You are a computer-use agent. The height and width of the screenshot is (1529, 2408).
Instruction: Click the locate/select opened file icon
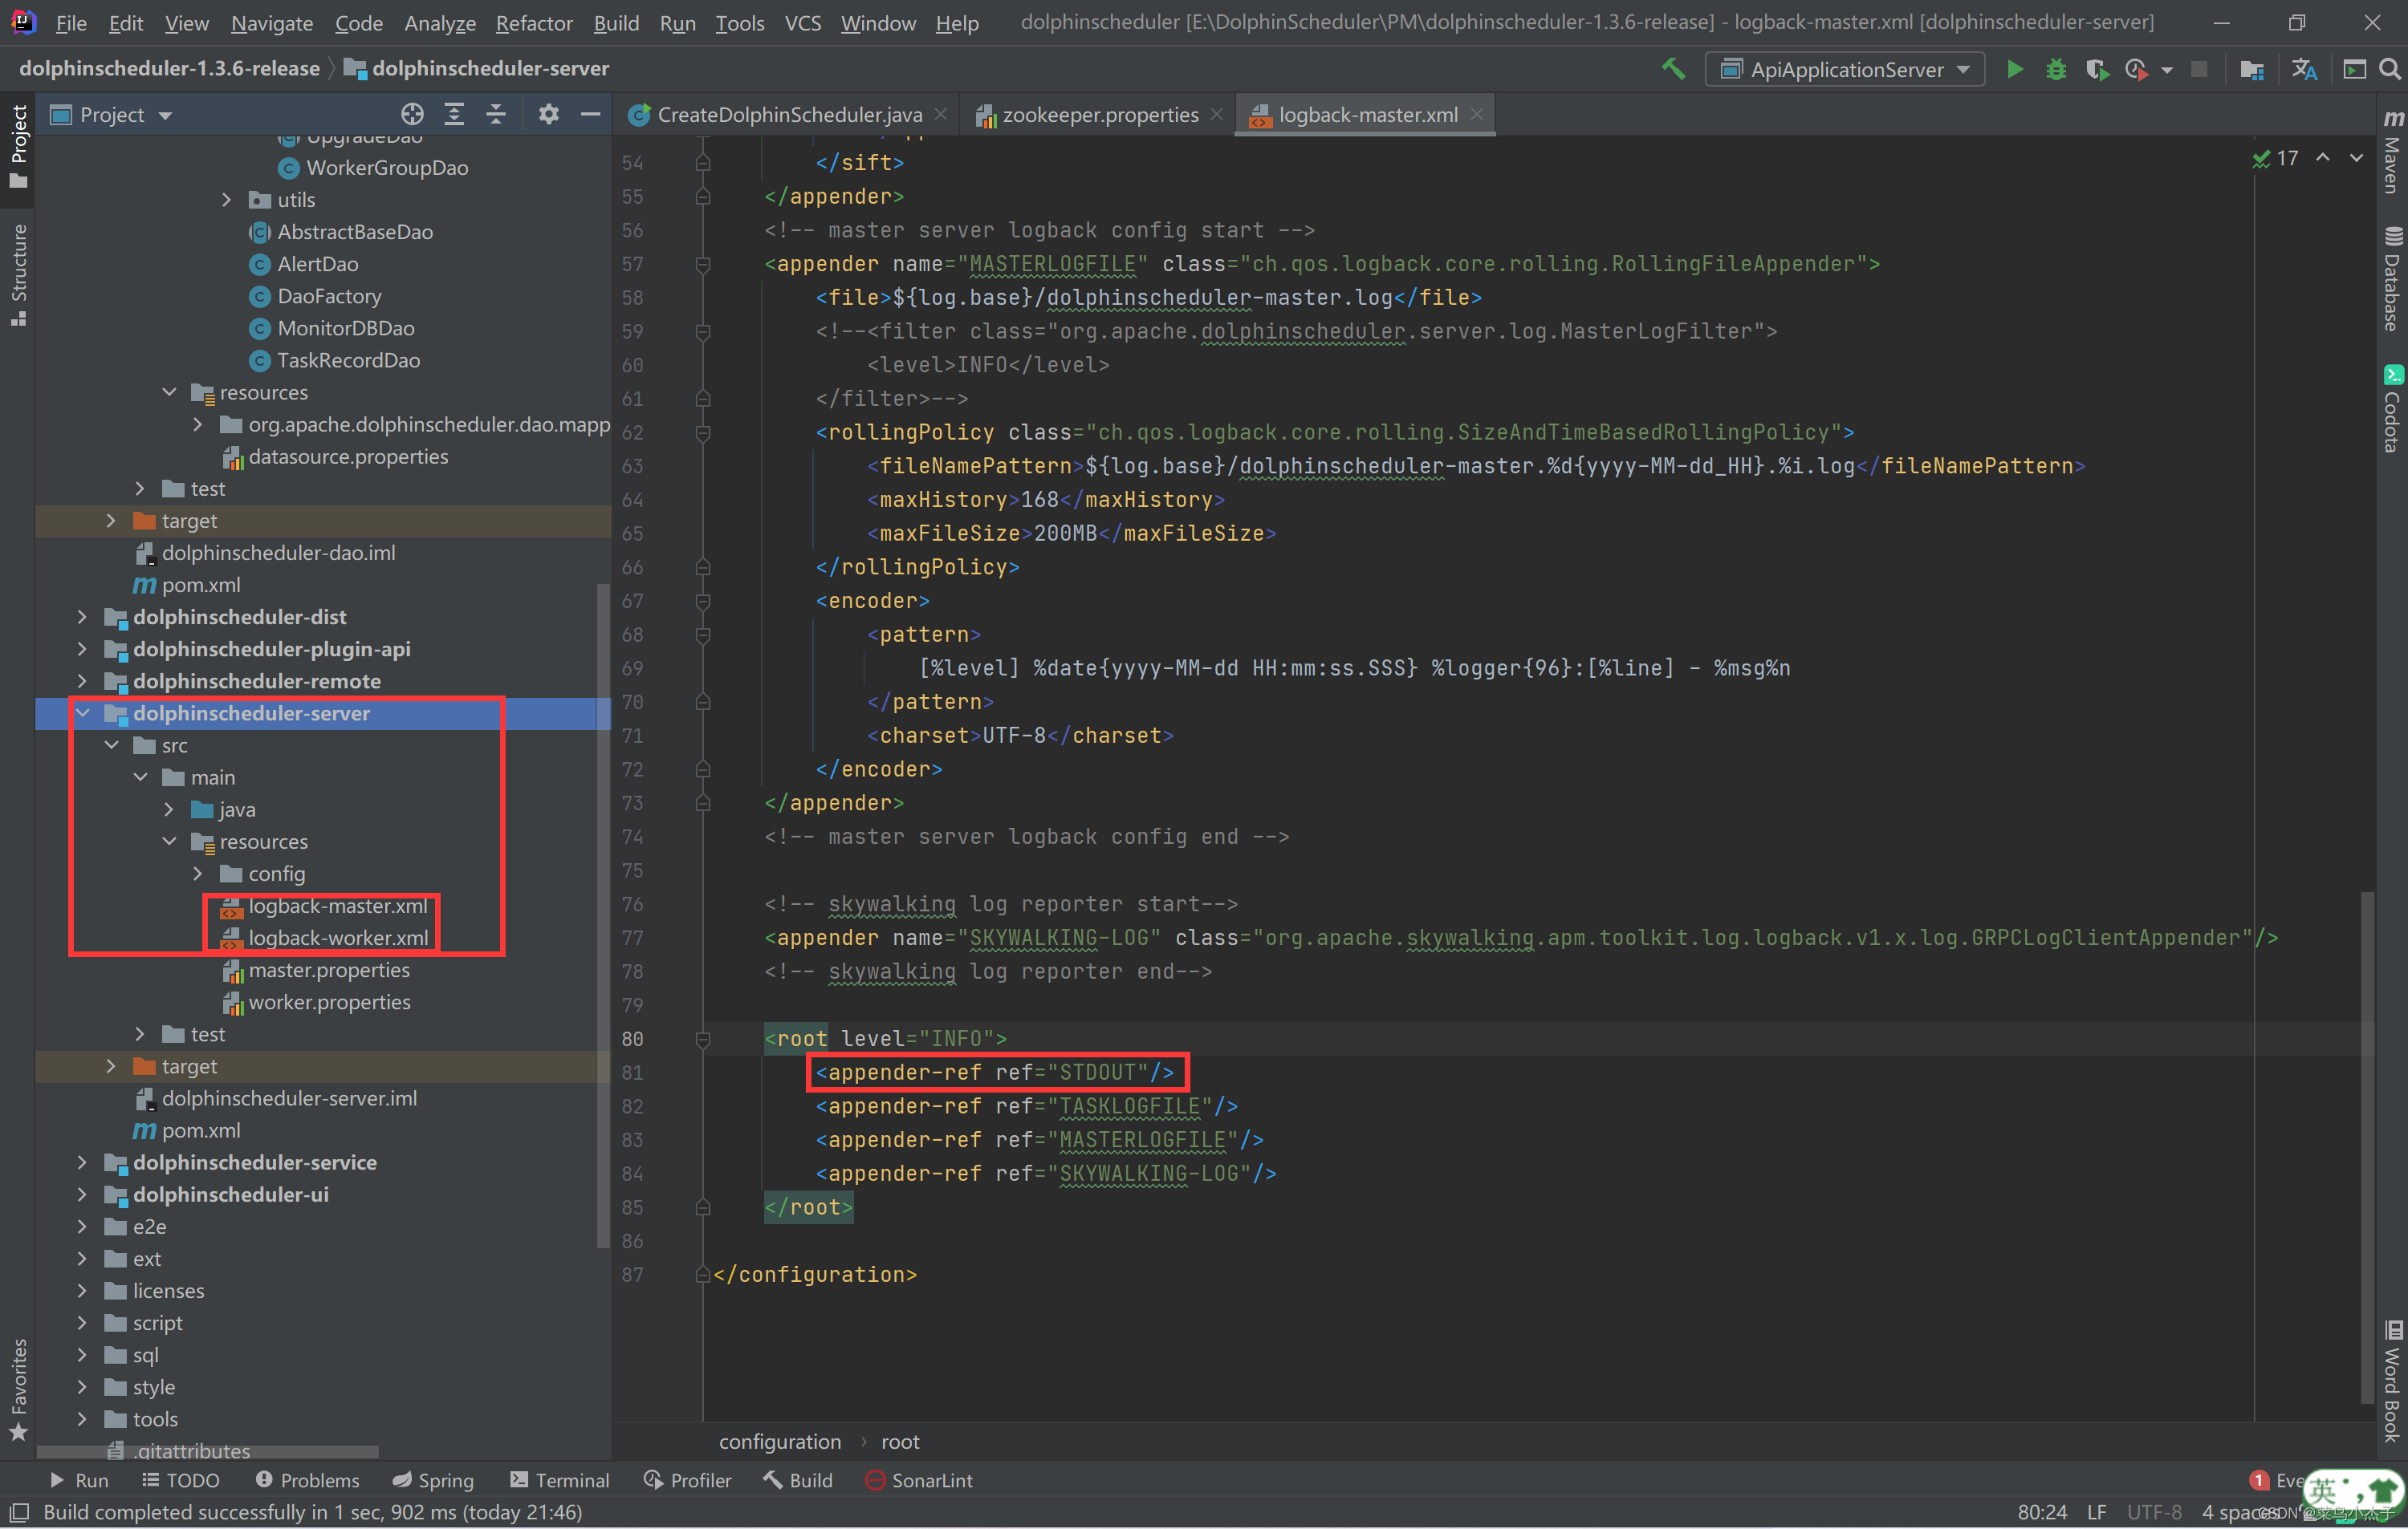pyautogui.click(x=412, y=115)
